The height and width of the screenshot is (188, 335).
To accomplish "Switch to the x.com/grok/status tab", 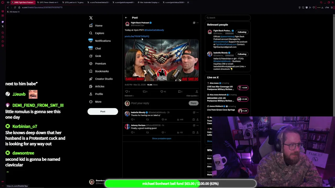I will 174,2.
